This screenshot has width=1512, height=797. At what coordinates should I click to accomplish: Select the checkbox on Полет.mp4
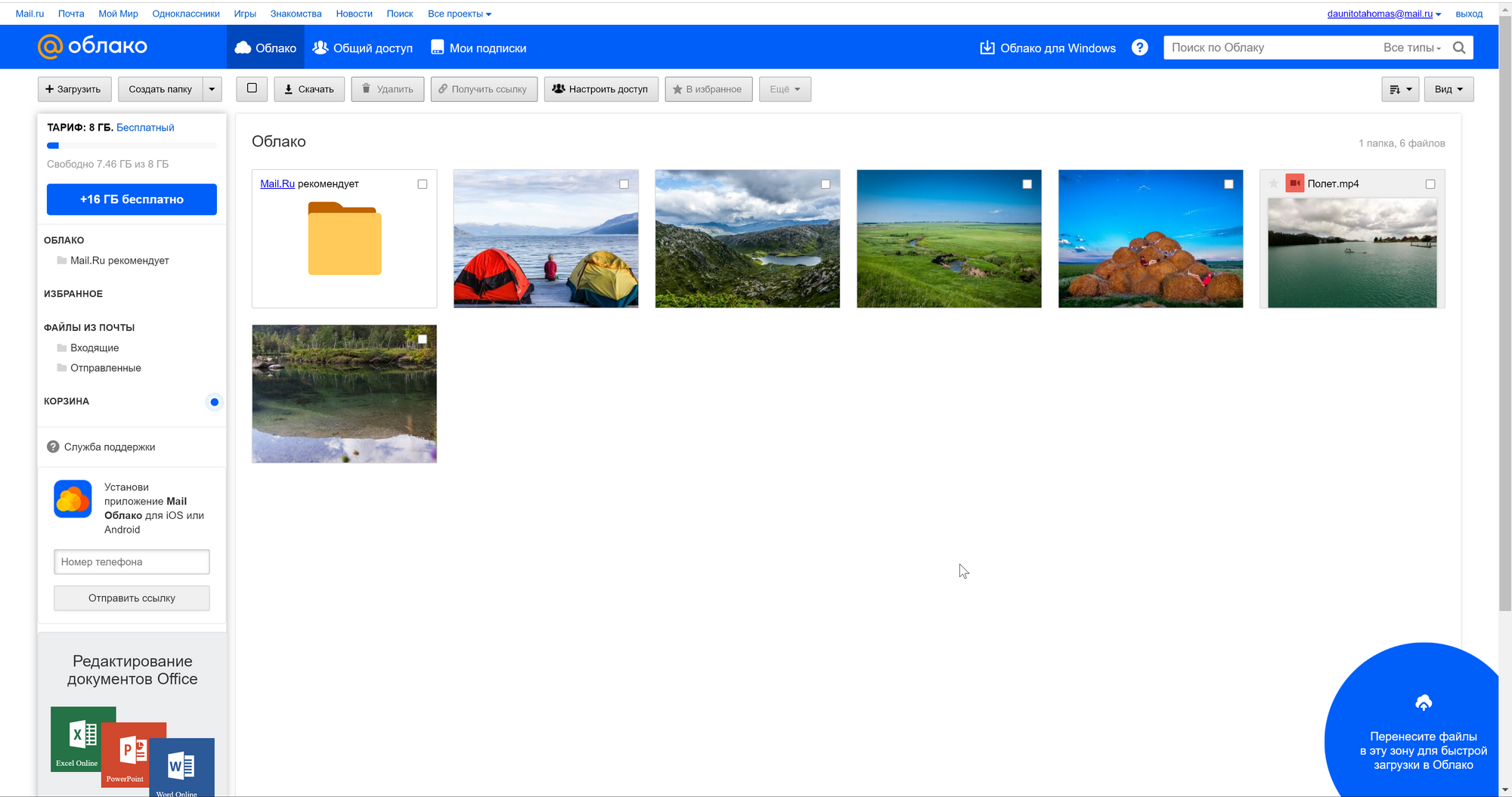[1430, 184]
